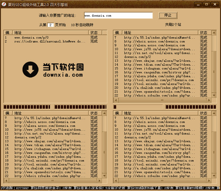This screenshot has height=191, width=221.
Task: Click scroll-left arrow of top-right list
Action: [x=116, y=100]
